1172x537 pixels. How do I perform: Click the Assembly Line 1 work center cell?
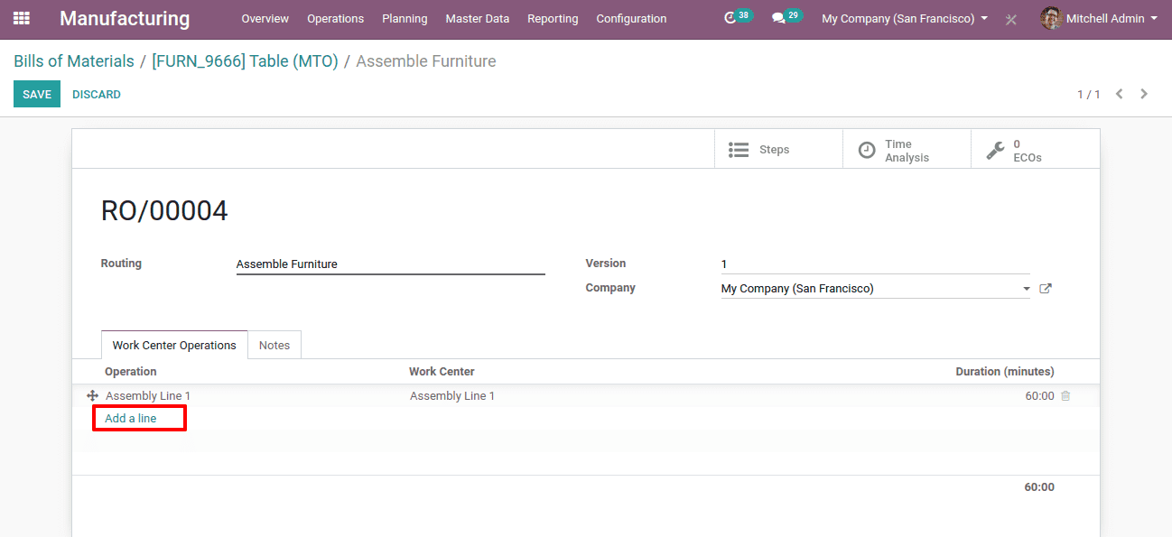pos(452,395)
